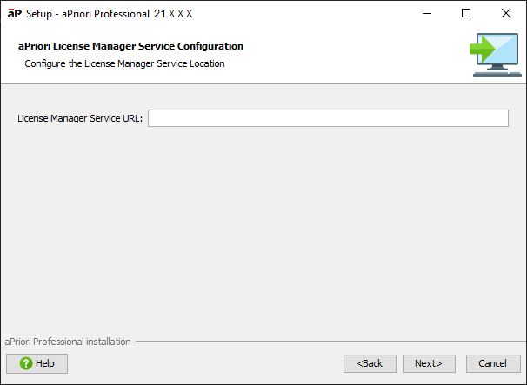Minimize the Setup window
The image size is (527, 385).
pyautogui.click(x=426, y=13)
